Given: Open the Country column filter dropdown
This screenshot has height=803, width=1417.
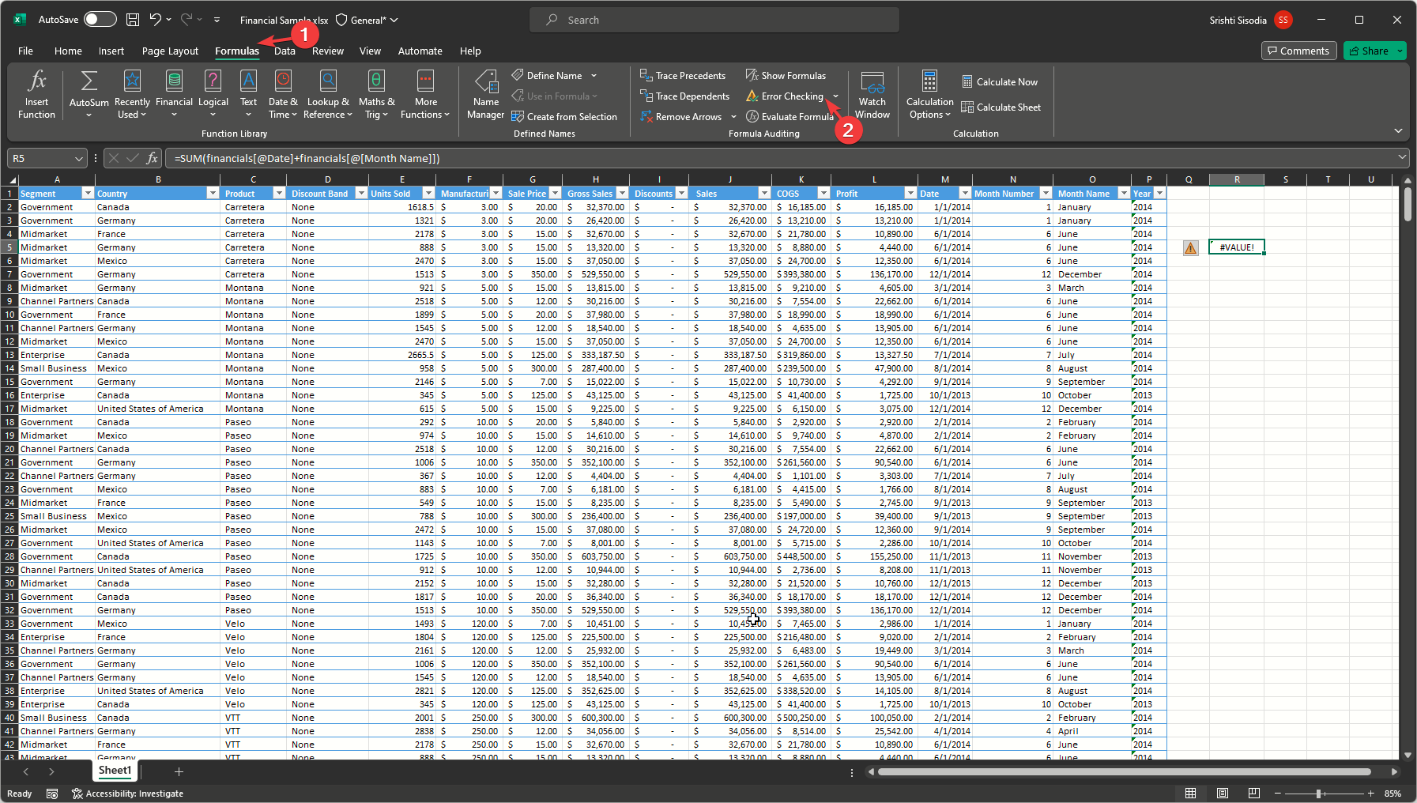Looking at the screenshot, I should 212,194.
